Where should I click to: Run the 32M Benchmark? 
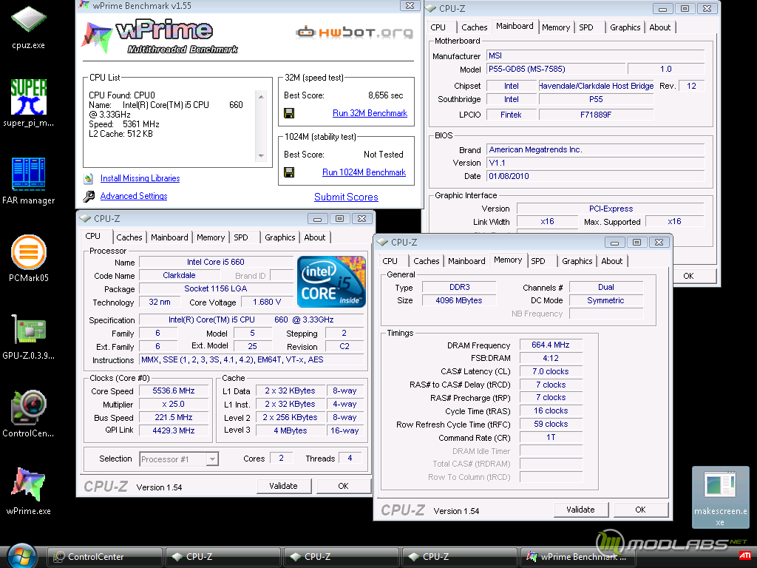click(x=370, y=113)
